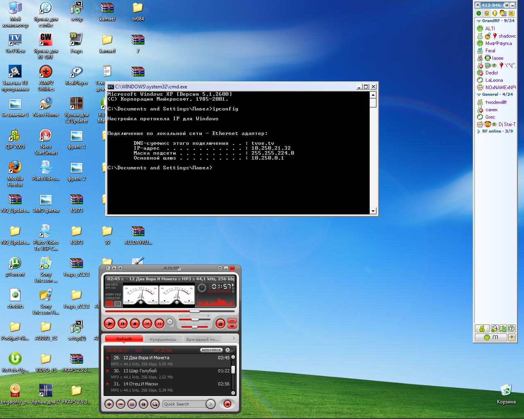
Task: Open QIP history H icon
Action: point(510,14)
